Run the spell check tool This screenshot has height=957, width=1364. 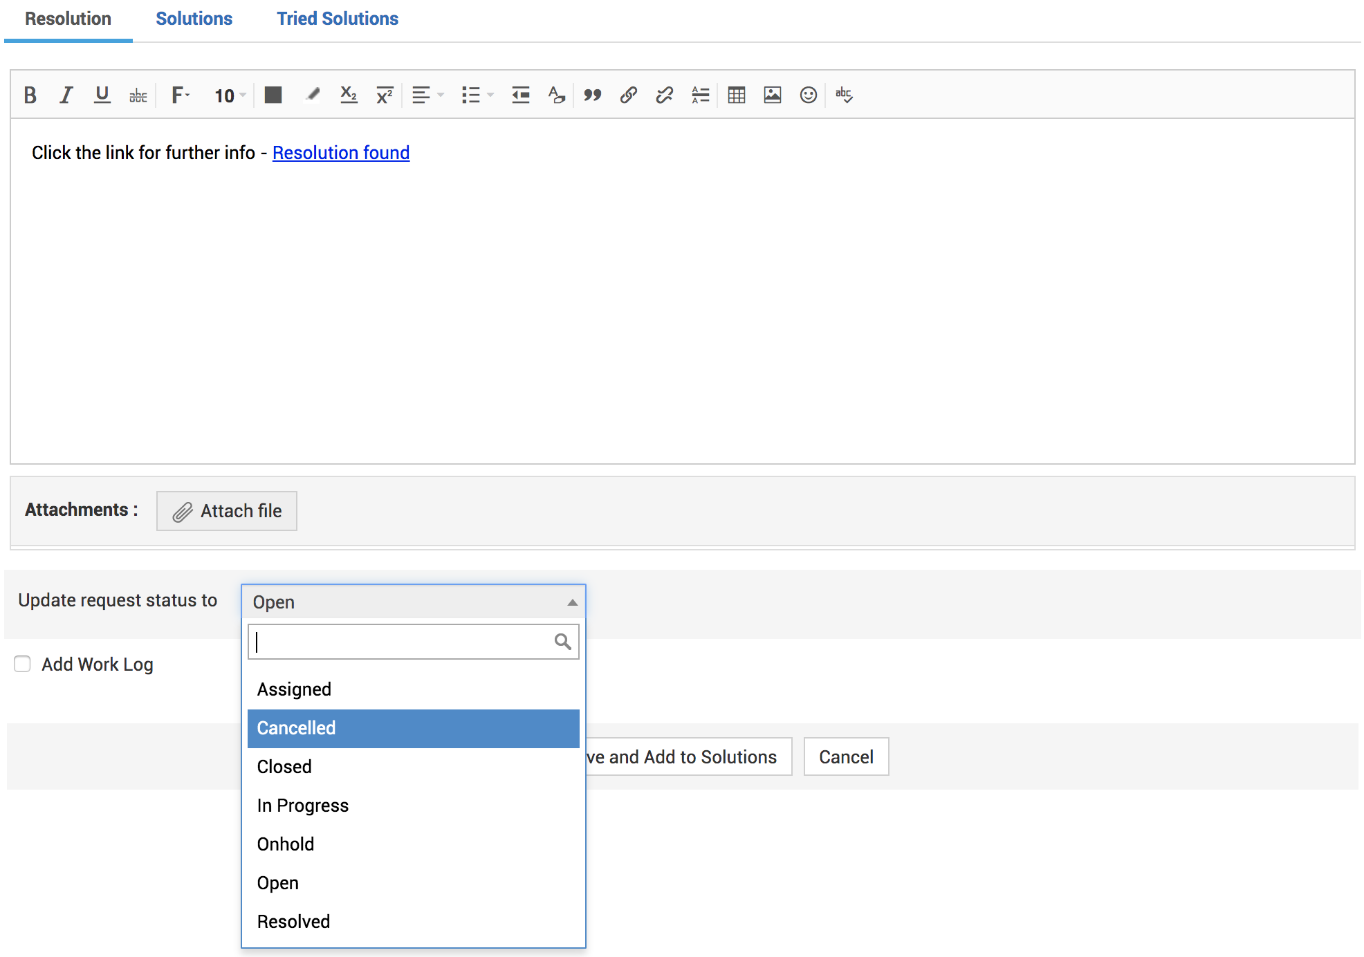point(845,95)
